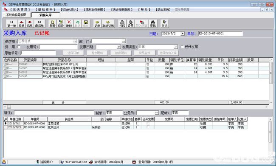
Task: Open the 日期 date dropdown arrow
Action: (183, 34)
